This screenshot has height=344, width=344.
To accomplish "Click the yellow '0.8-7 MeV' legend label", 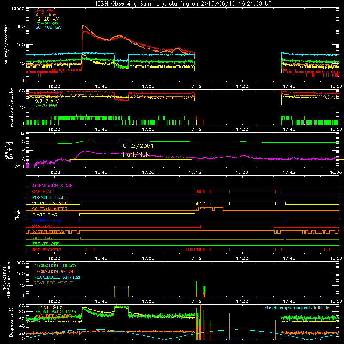I will click(47, 101).
